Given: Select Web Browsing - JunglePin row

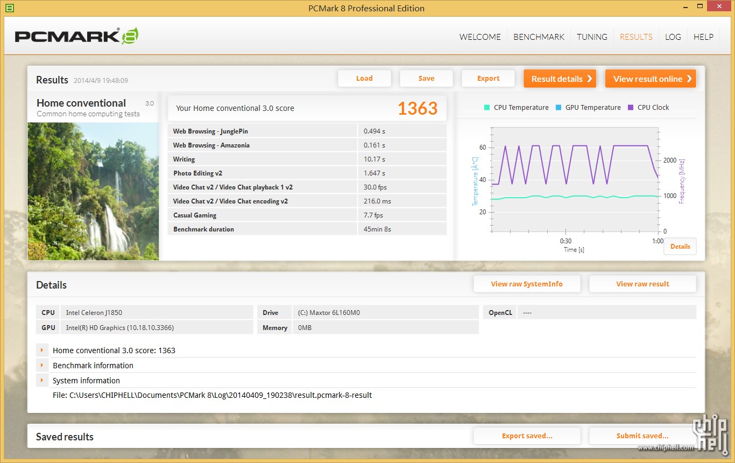Looking at the screenshot, I should (307, 131).
